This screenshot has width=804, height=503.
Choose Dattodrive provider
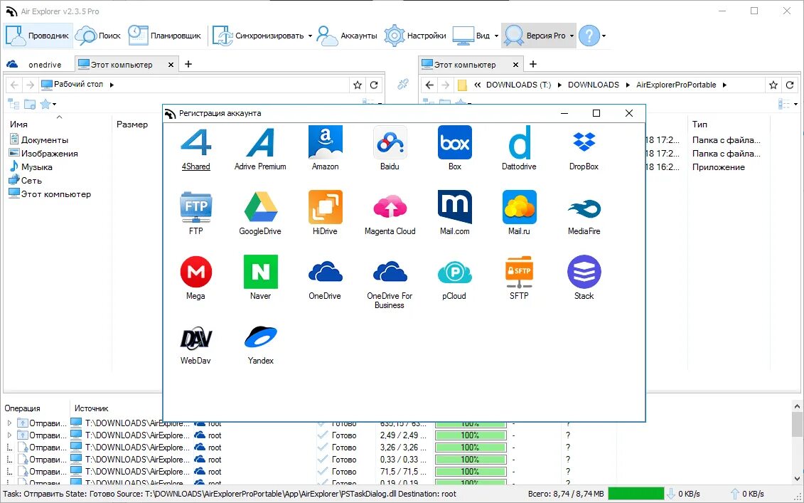point(519,149)
